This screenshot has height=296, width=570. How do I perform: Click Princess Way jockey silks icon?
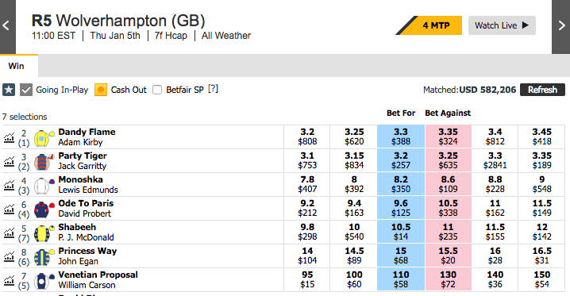coord(44,257)
